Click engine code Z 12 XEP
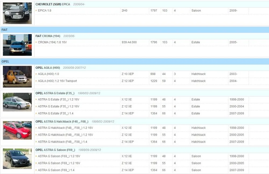 [x=128, y=81]
